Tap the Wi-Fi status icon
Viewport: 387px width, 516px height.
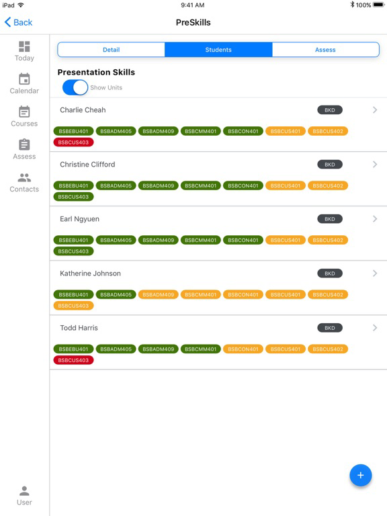21,5
